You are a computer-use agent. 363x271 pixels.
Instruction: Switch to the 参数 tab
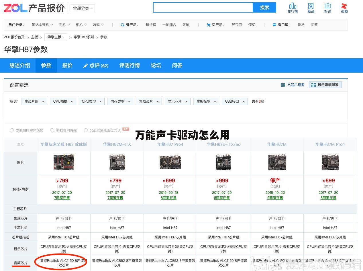click(46, 65)
